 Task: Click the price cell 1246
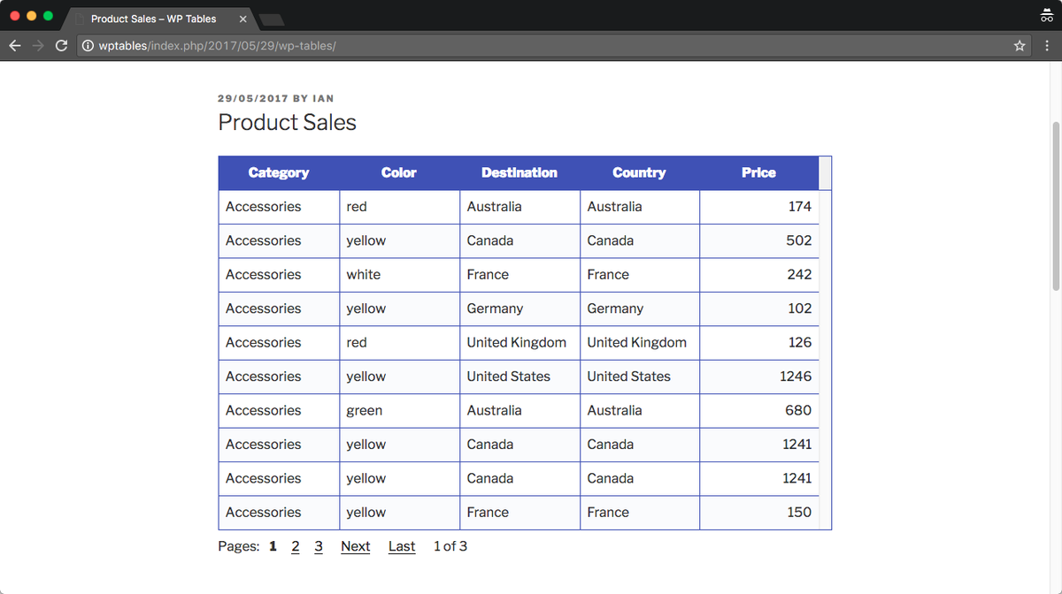[x=759, y=377]
